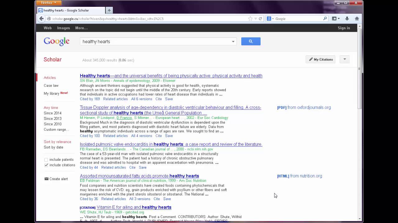Click the Create alert link
This screenshot has height=223, width=398.
[58, 179]
